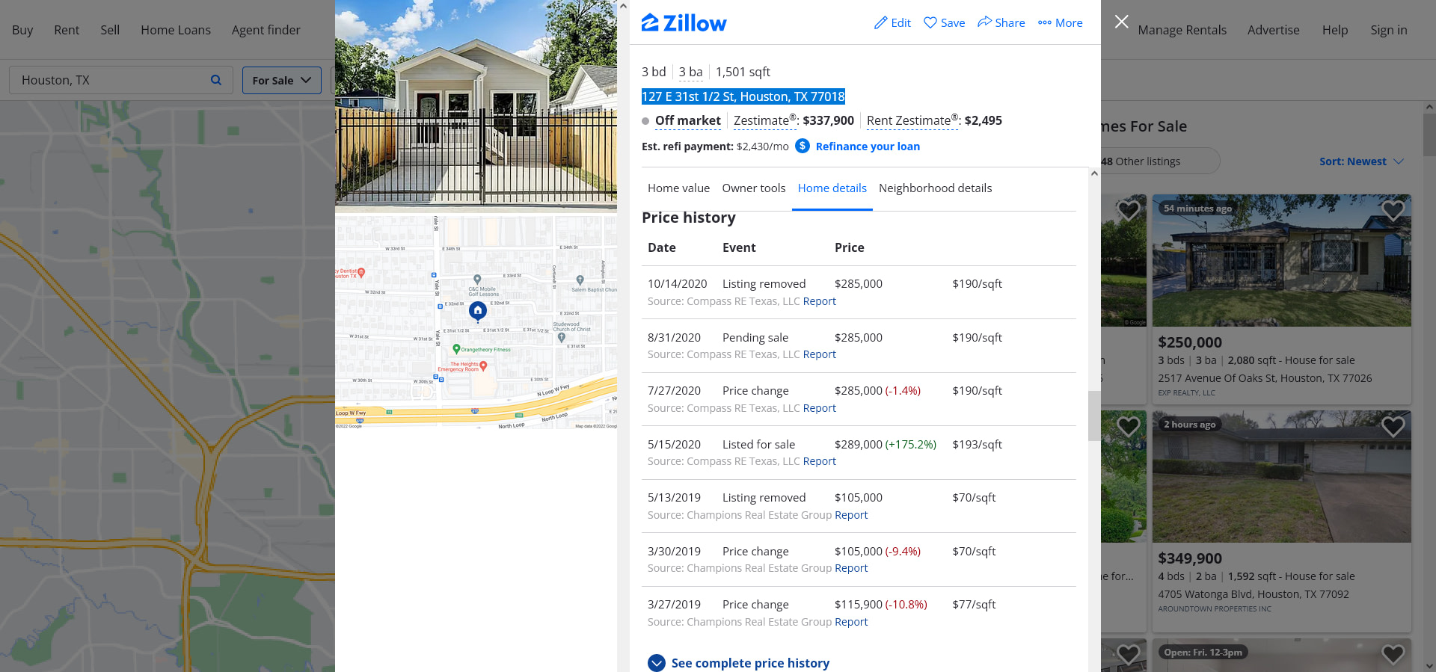The height and width of the screenshot is (672, 1436).
Task: Click the results list scroll-down arrow
Action: (x=1429, y=666)
